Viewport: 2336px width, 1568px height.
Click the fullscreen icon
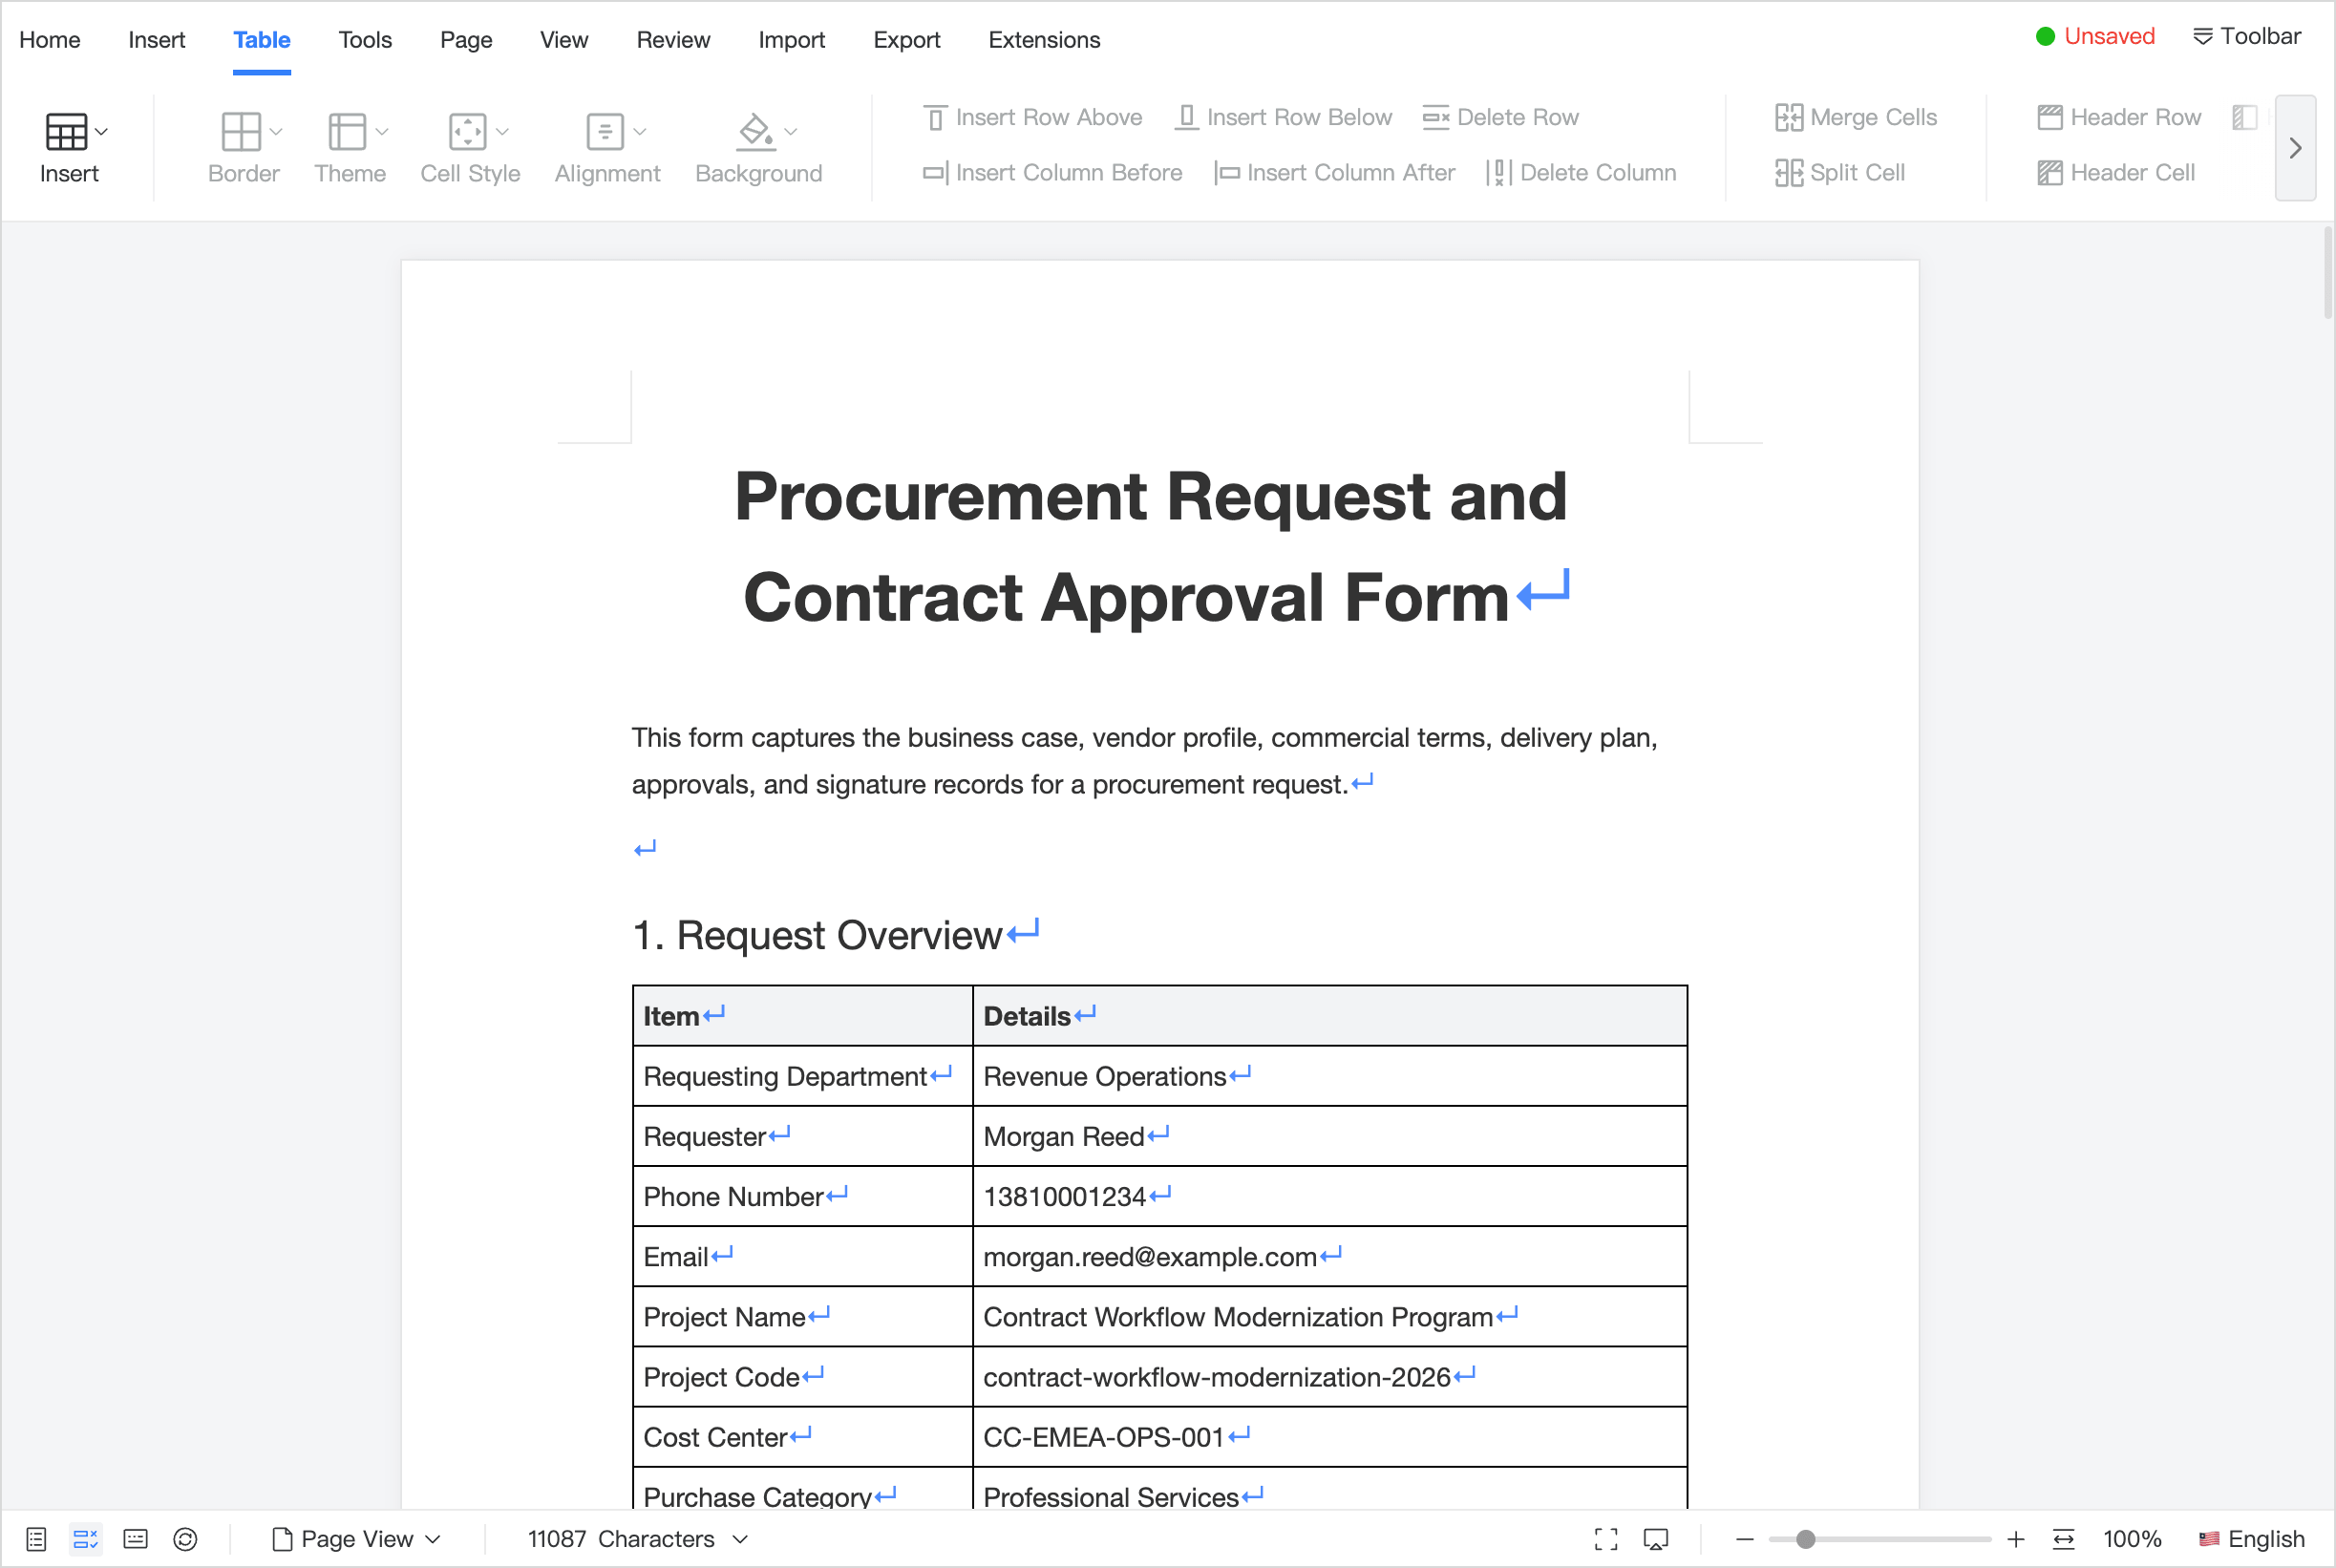[1606, 1539]
